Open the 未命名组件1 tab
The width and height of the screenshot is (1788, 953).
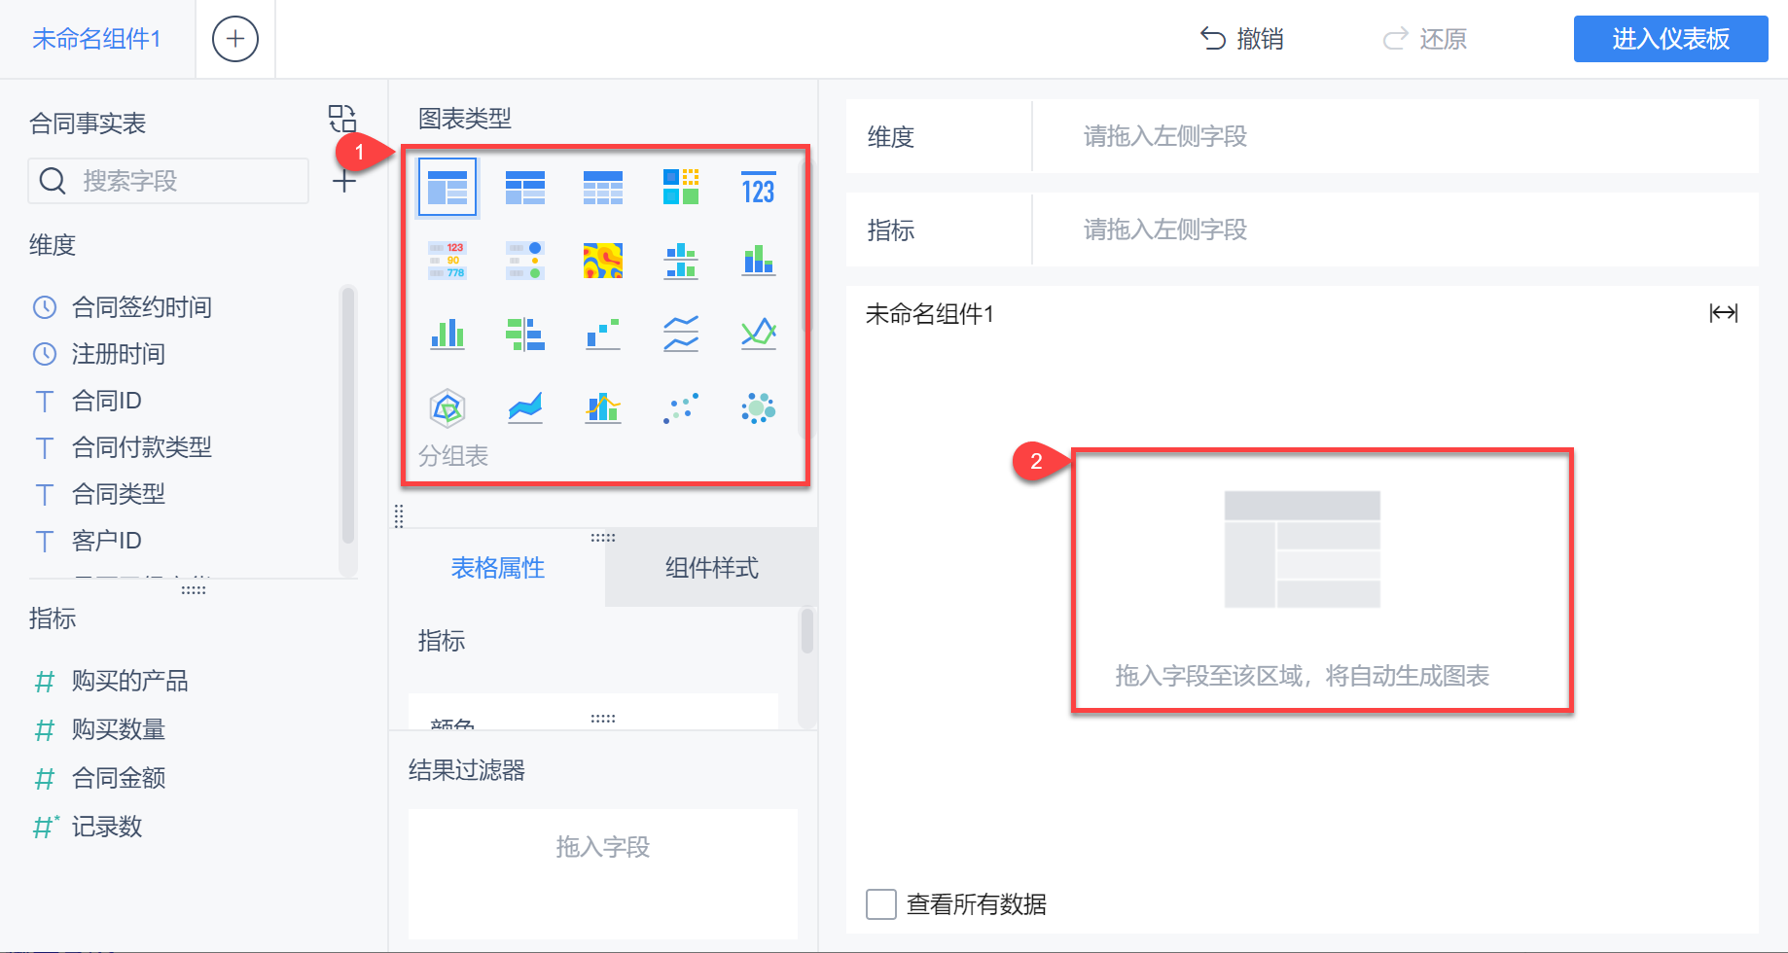click(x=97, y=39)
